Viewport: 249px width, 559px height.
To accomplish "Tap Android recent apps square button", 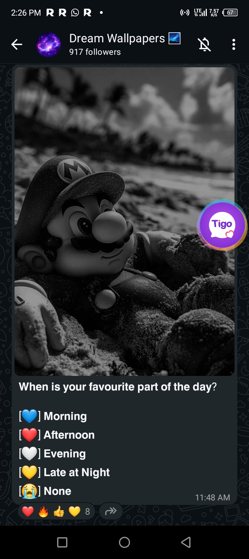I will [x=62, y=542].
